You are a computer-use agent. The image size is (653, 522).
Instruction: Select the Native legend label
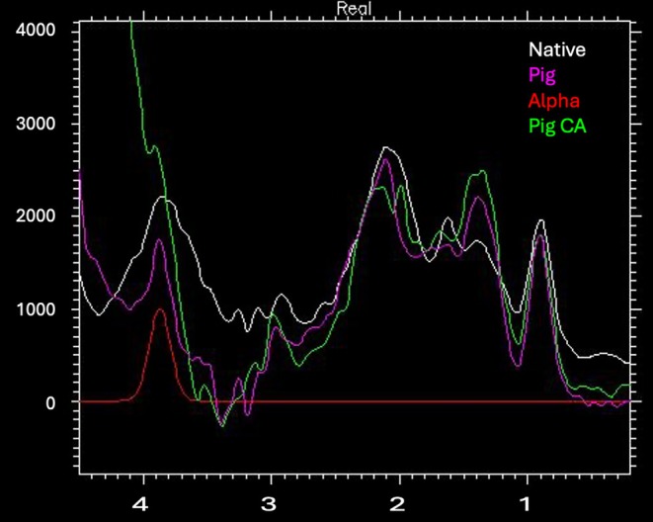point(557,49)
